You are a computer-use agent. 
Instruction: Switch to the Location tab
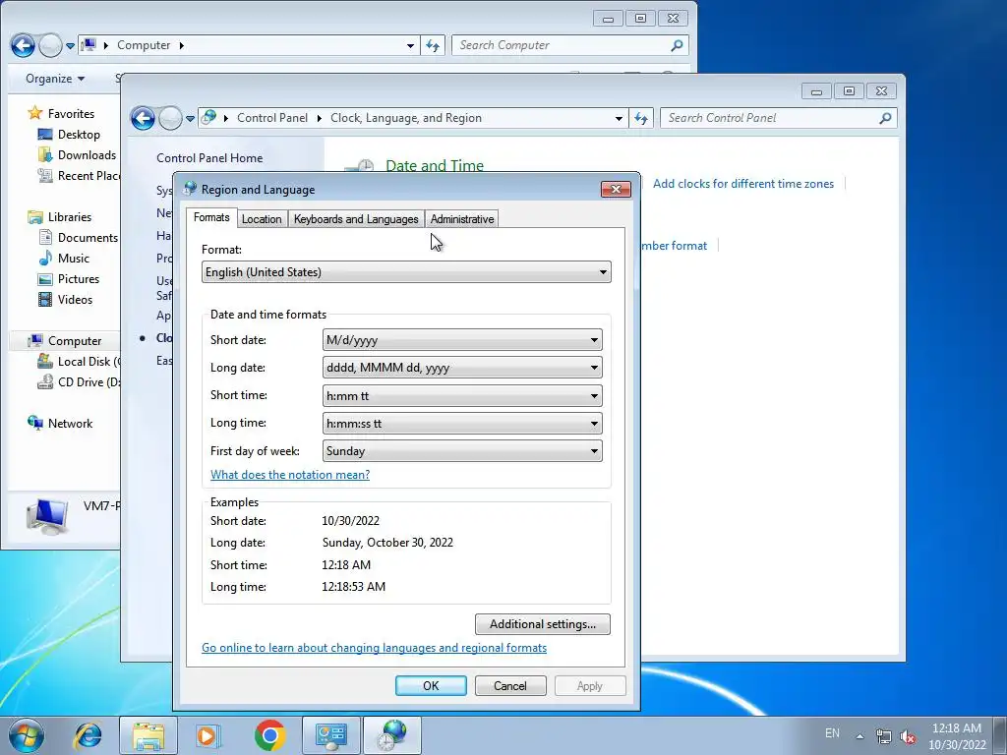262,219
